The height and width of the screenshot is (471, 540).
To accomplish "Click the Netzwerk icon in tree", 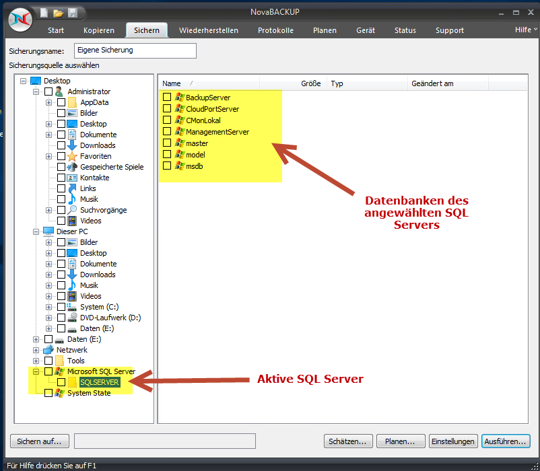I will click(x=48, y=350).
